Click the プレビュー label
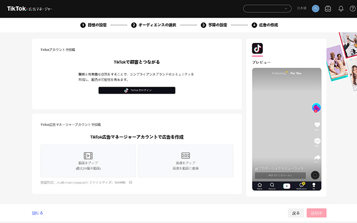Image resolution: width=357 pixels, height=223 pixels. [261, 62]
